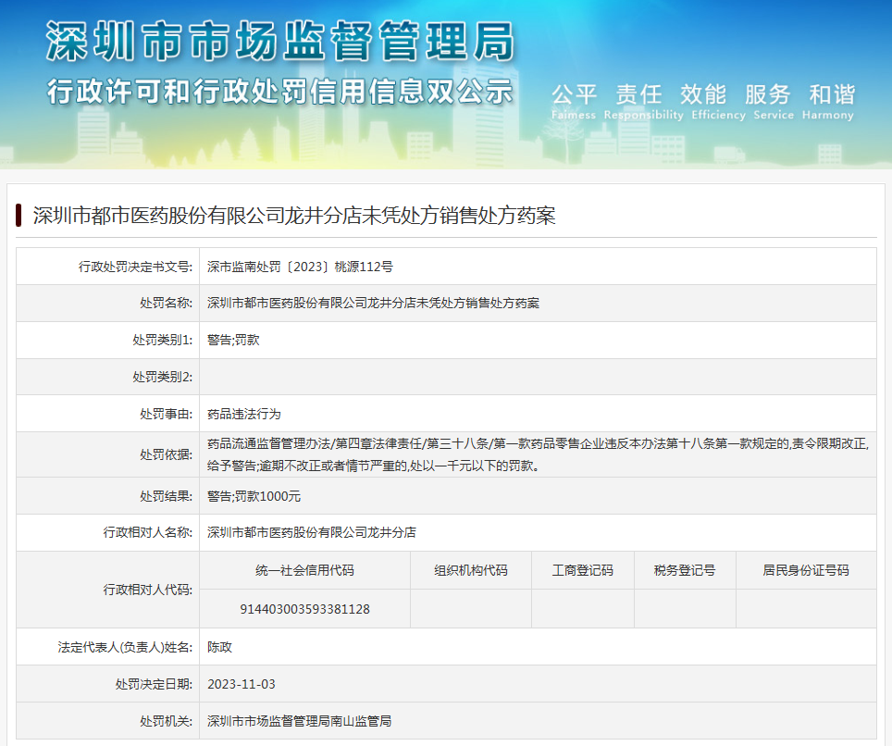This screenshot has width=892, height=746.
Task: Click the 和谐 Harmony slogan
Action: 828,101
